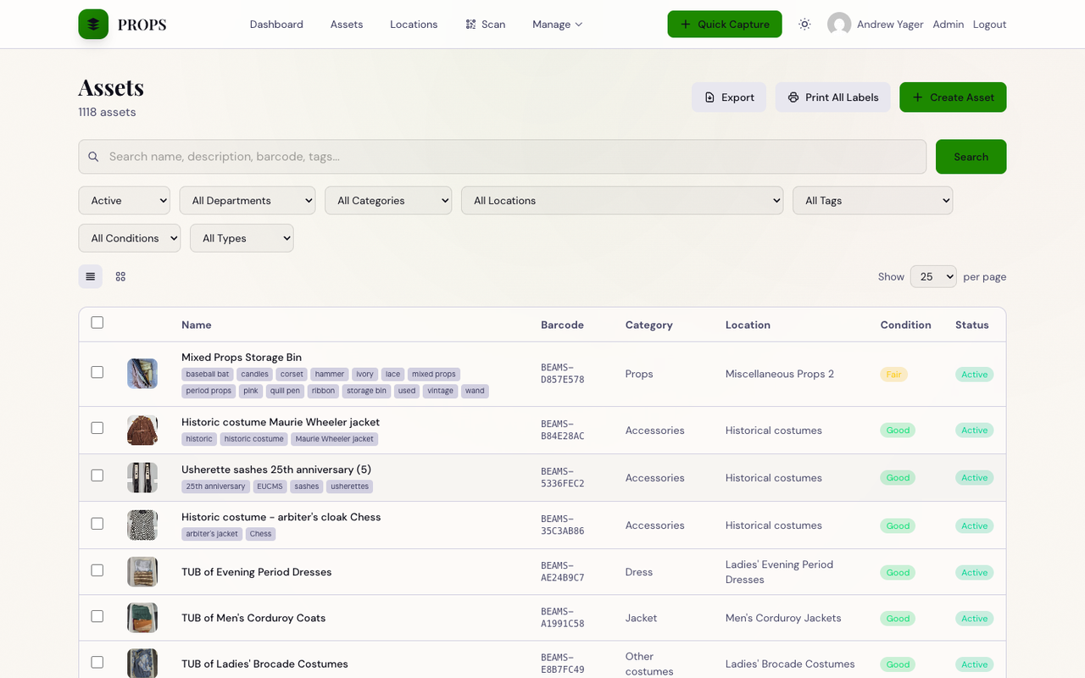
Task: Open the All Types dropdown
Action: [242, 238]
